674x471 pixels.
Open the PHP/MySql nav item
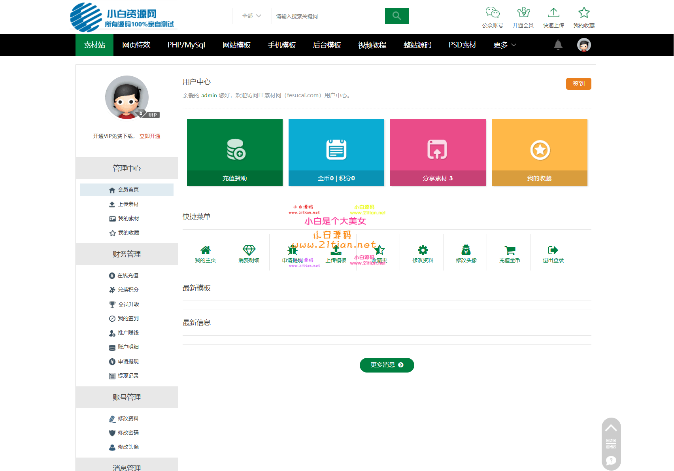tap(186, 45)
